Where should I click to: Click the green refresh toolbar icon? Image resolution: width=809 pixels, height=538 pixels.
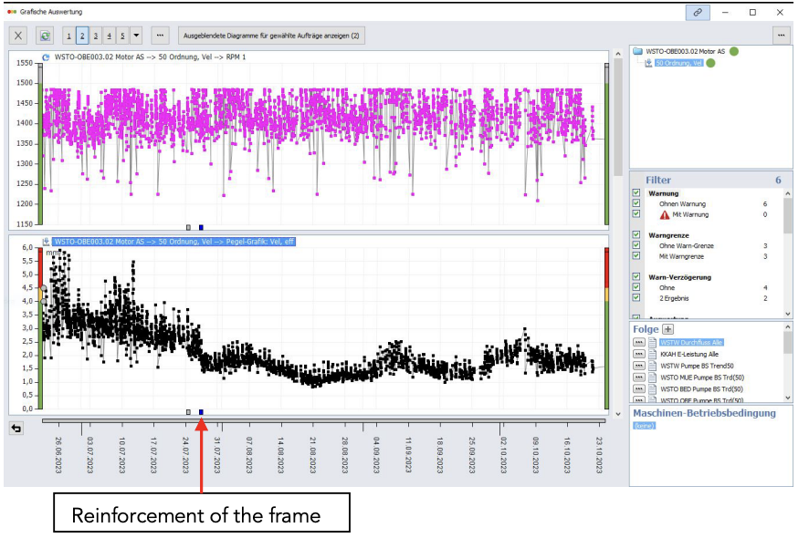45,36
